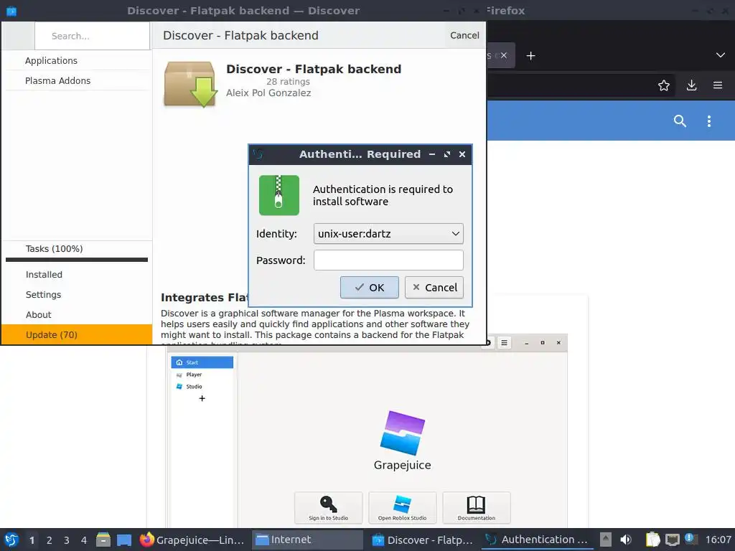Open the removable media eject tray icon
This screenshot has height=551, width=735.
point(606,540)
